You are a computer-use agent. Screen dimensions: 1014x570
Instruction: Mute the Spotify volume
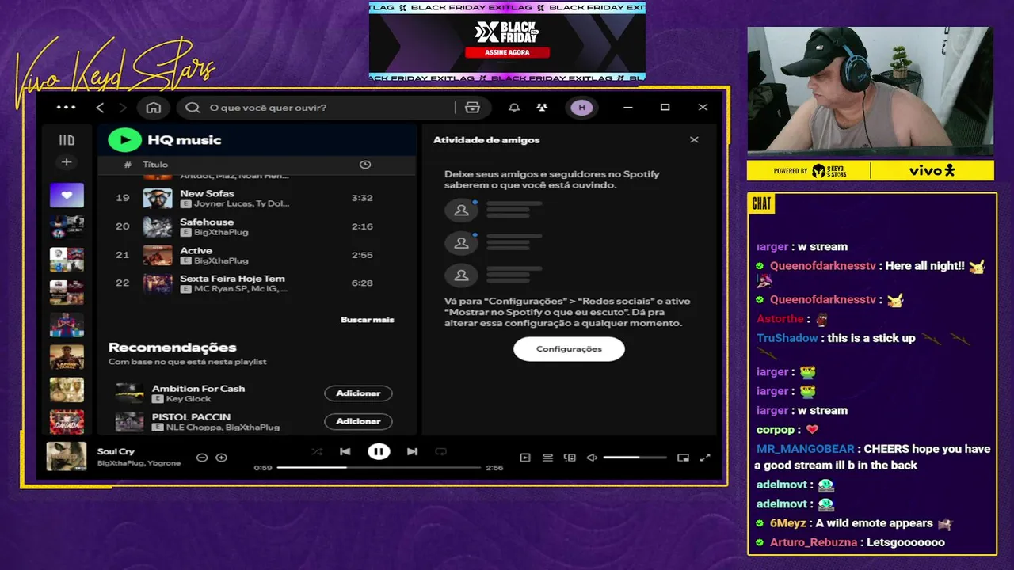592,458
